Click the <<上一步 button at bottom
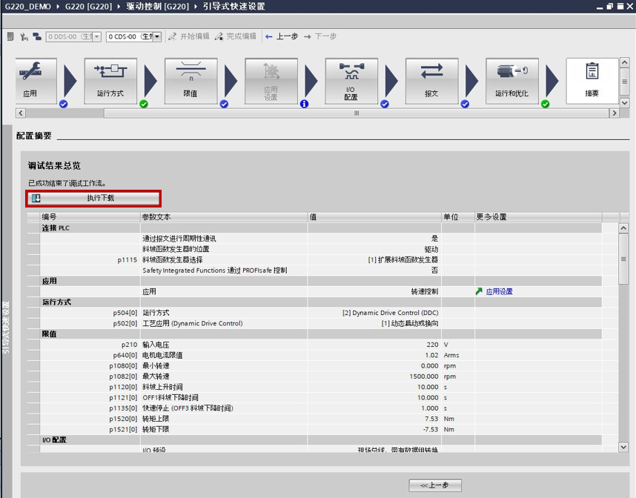 click(435, 485)
